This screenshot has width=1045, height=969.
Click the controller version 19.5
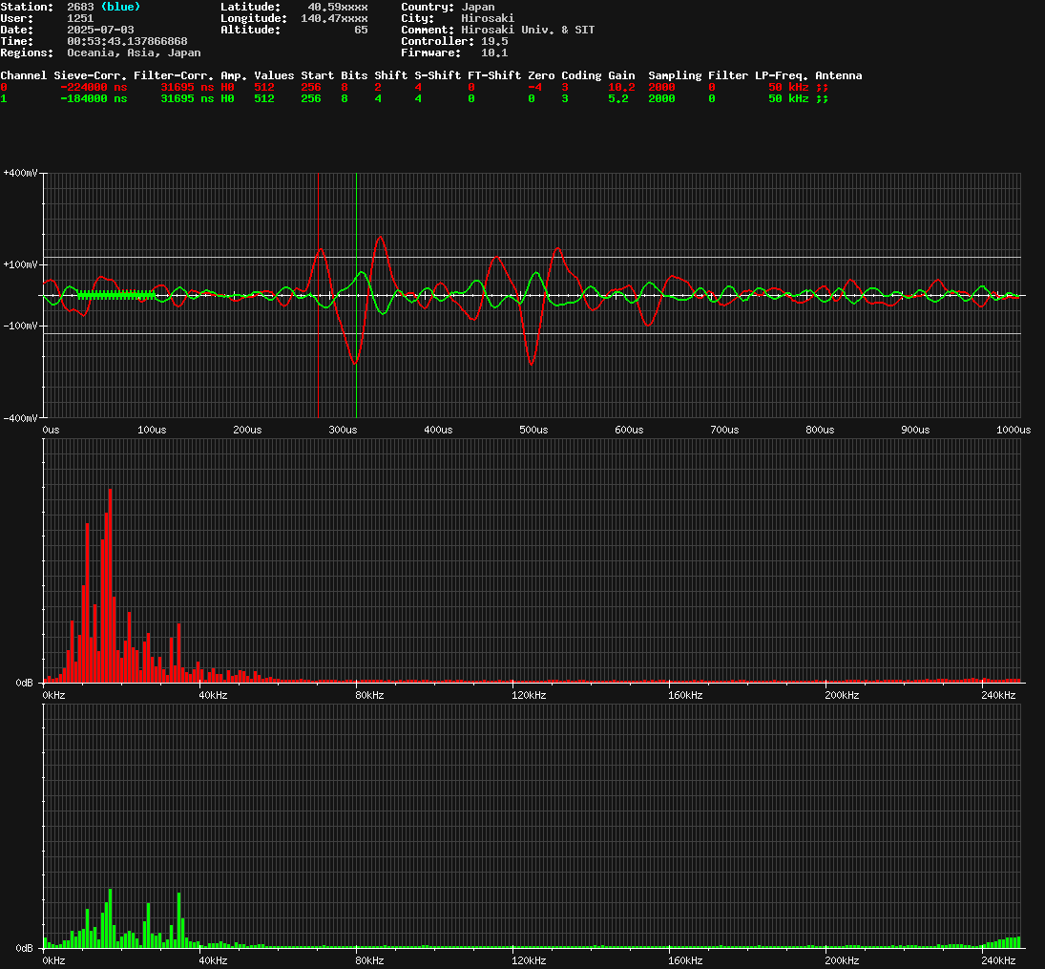[494, 41]
